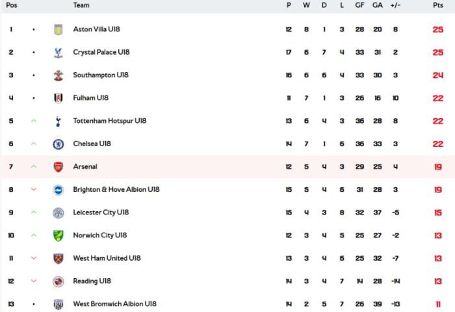Screen dimensions: 455x312
Task: Open Tottenham Hotspur U18 cockerel crest
Action: (x=58, y=121)
